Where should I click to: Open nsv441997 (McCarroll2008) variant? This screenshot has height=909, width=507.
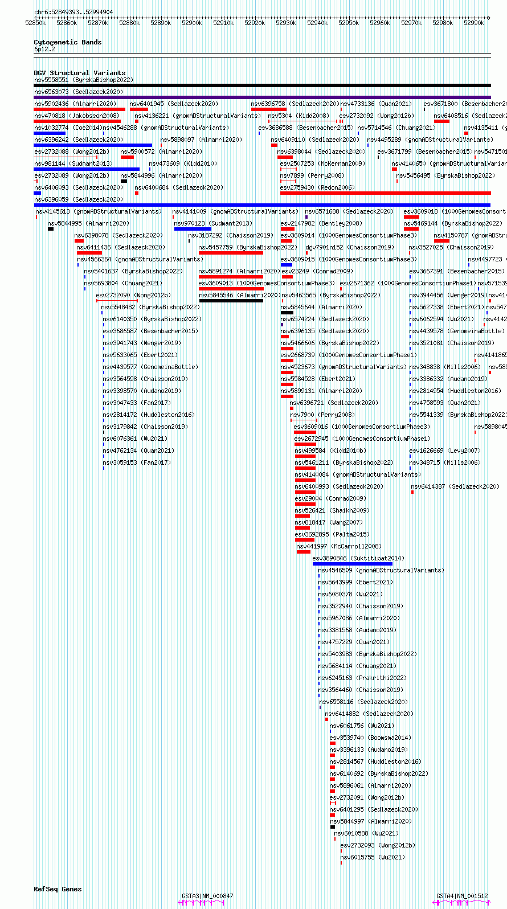point(338,547)
